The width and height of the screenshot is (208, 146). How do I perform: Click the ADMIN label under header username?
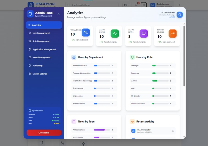[172, 17]
